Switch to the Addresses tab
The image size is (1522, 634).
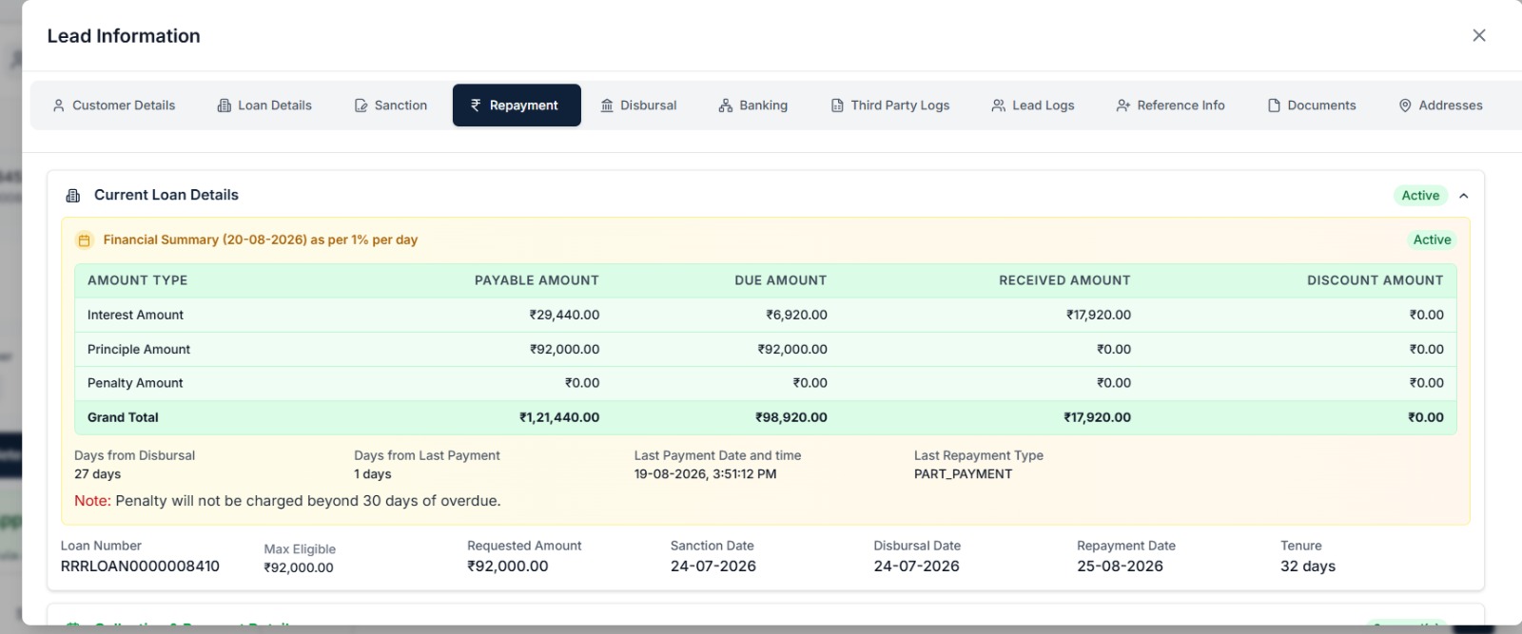click(x=1441, y=106)
